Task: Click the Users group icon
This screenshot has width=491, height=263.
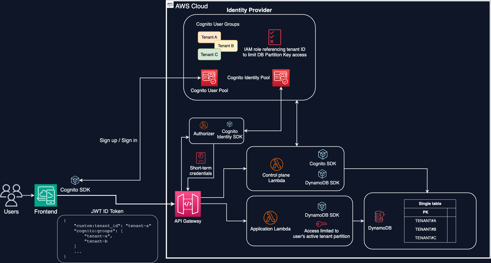Action: (x=11, y=195)
